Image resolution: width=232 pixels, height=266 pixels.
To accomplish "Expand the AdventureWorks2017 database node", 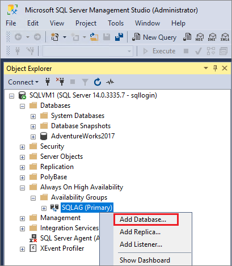I will [33, 137].
